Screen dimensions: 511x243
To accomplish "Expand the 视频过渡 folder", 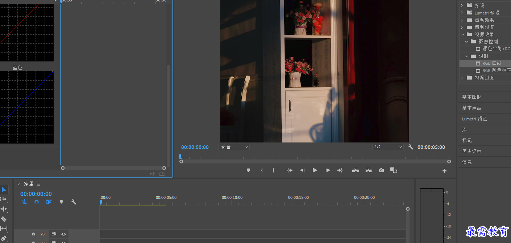I will coord(462,78).
